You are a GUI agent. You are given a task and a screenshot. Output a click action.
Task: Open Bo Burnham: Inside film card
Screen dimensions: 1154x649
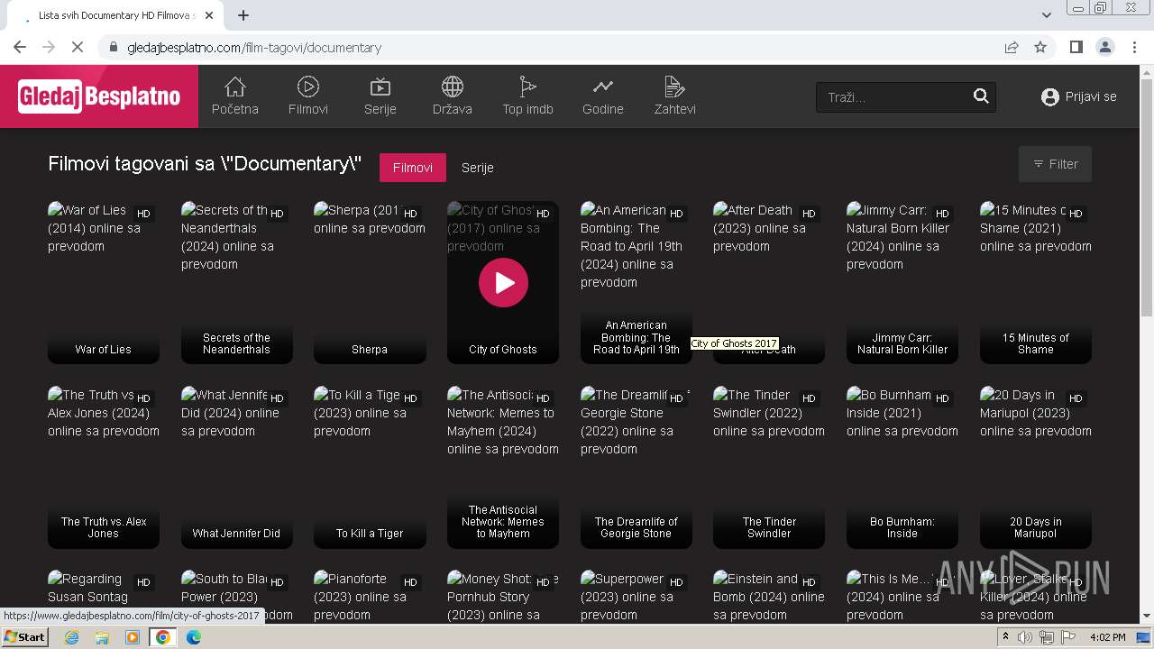point(902,467)
